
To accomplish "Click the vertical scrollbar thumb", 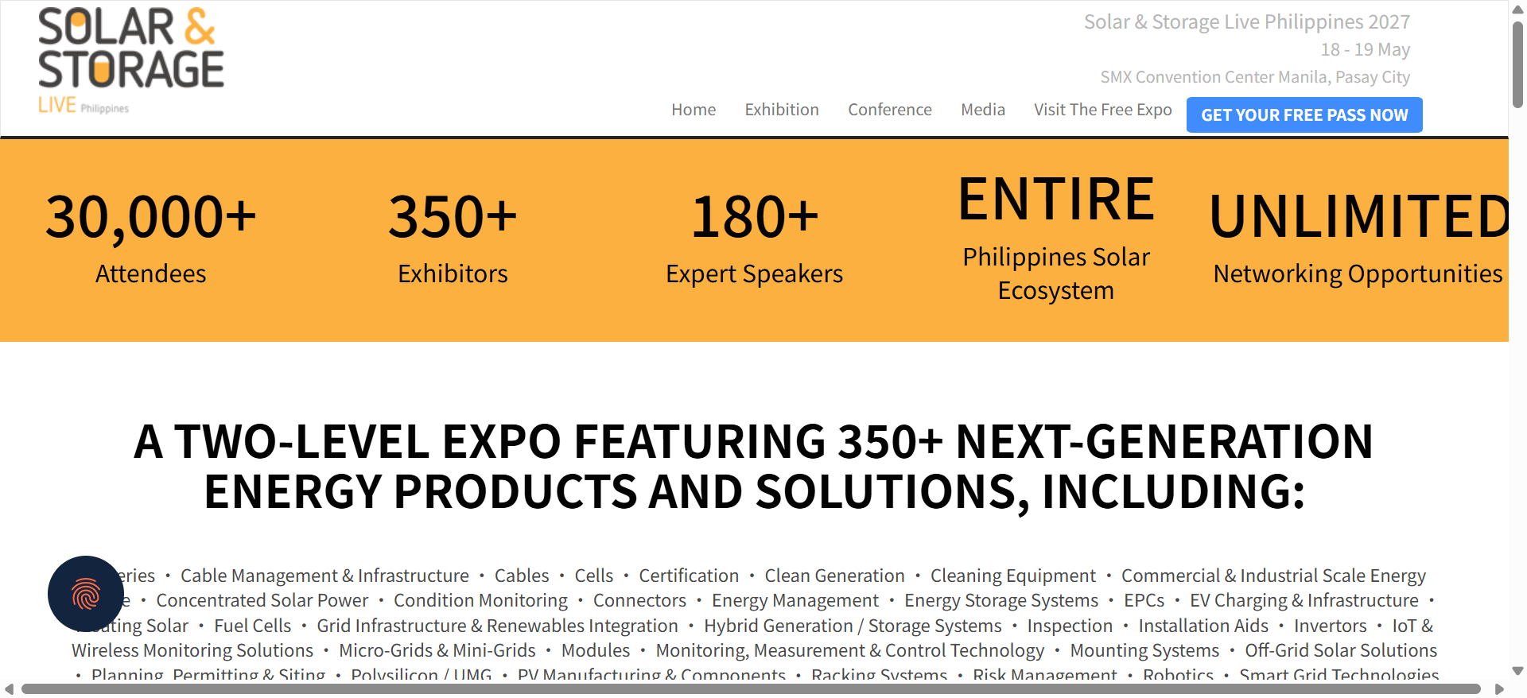I will pos(1517,65).
